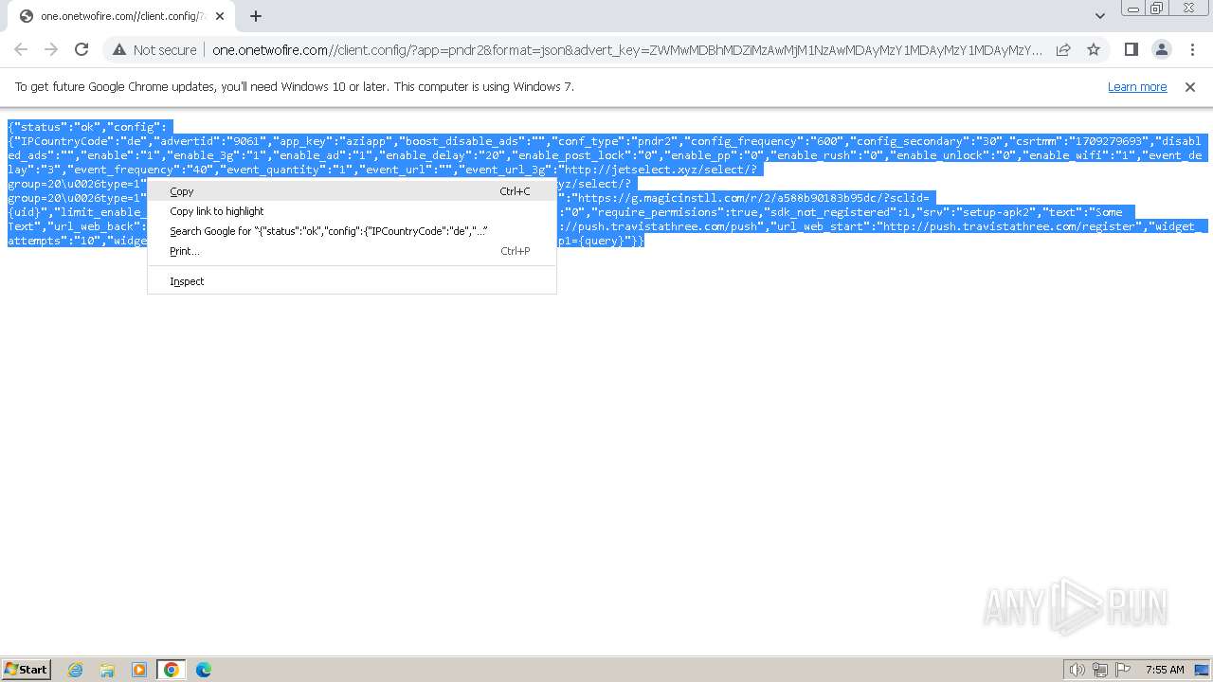Open the profile account menu
Screen dimensions: 1213x682
click(1162, 49)
